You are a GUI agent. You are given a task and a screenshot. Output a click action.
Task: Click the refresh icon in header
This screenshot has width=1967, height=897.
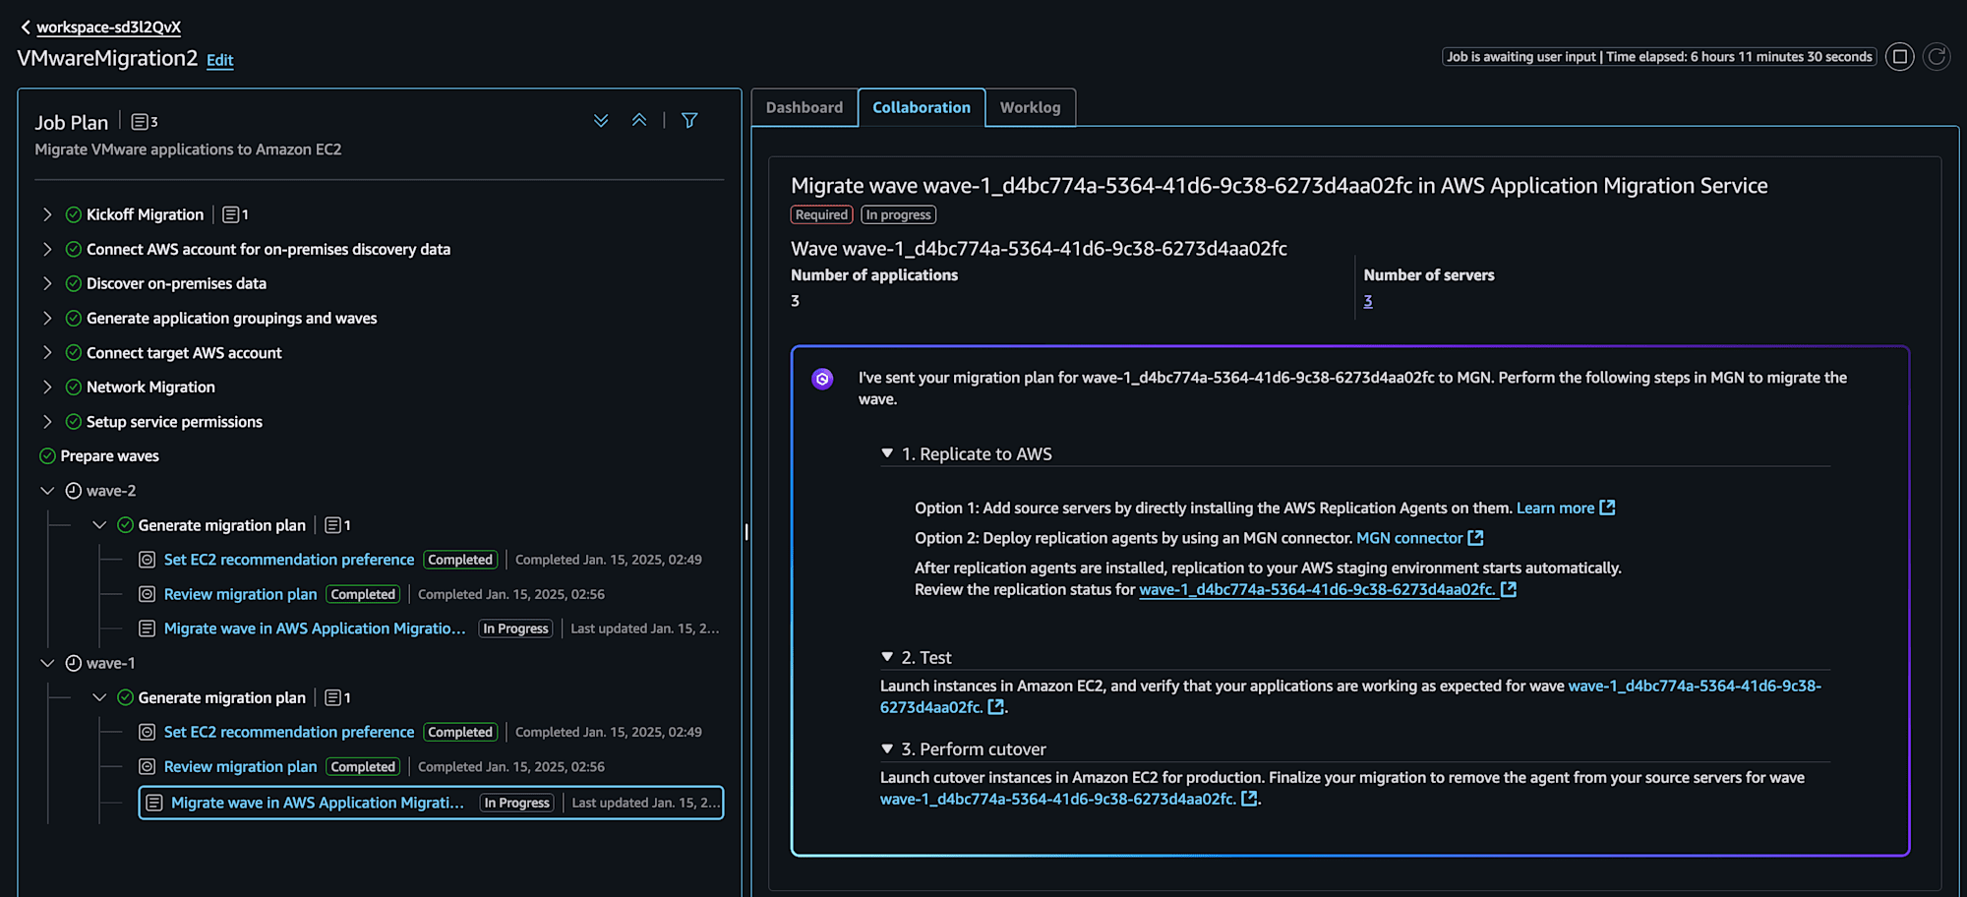click(x=1937, y=57)
